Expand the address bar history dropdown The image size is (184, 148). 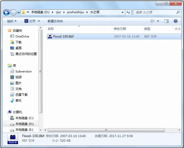point(122,12)
